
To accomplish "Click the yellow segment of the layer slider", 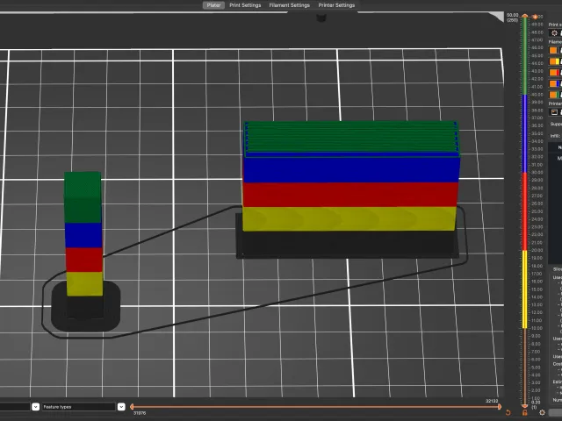I will pyautogui.click(x=525, y=289).
